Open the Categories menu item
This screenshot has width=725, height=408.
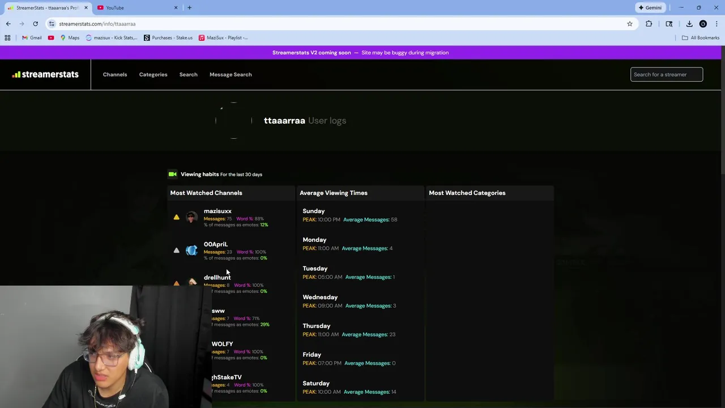click(153, 74)
